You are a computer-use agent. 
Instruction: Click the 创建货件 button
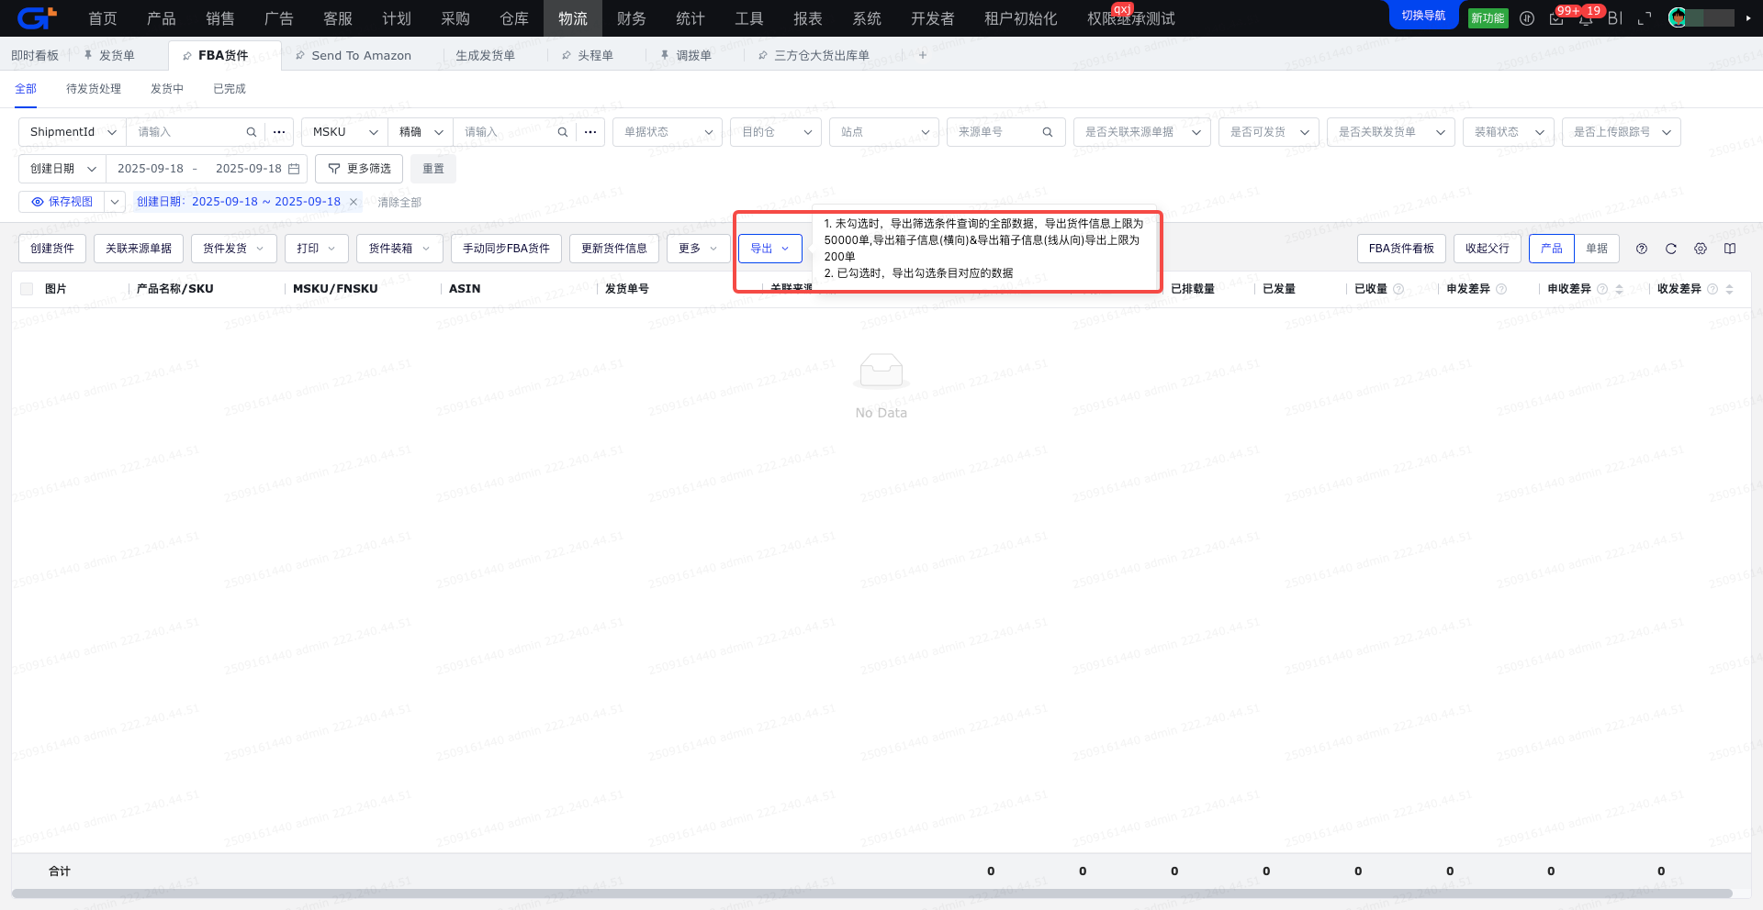click(52, 249)
